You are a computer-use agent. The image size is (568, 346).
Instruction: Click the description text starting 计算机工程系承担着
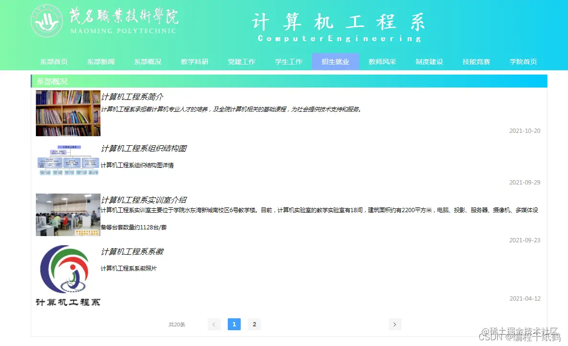coord(232,109)
